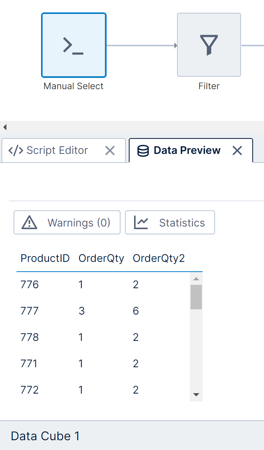Switch to the Script Editor tab

(57, 151)
